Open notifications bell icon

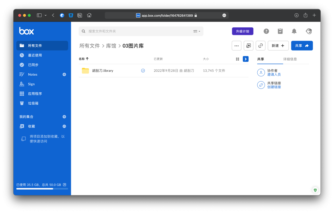tap(294, 31)
